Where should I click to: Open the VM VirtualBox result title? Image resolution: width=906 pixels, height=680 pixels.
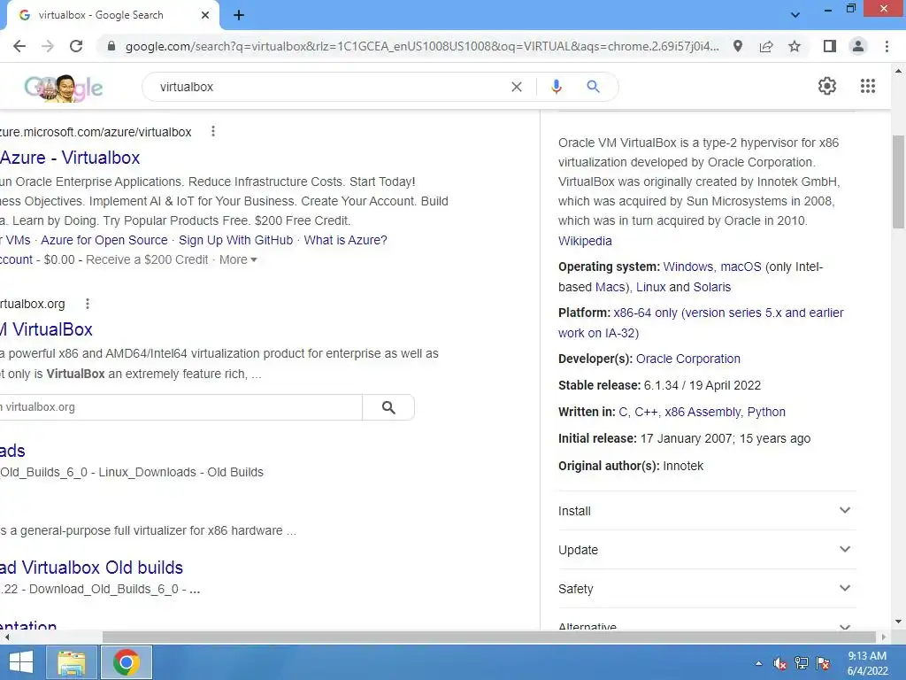(46, 329)
